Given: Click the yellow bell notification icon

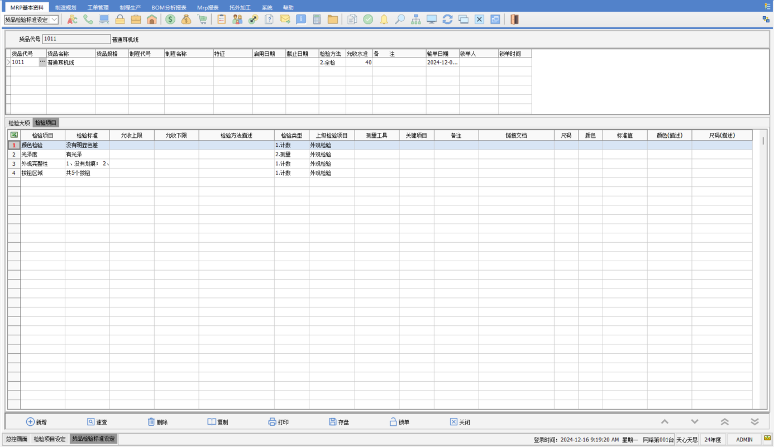Looking at the screenshot, I should click(x=384, y=20).
